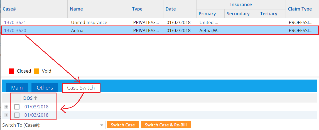Expand the second 01/03/2018 DOS row
Viewport: 319px width, 130px height.
6,115
